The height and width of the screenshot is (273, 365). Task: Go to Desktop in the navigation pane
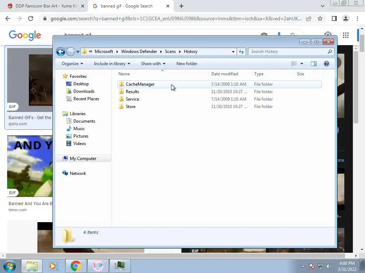(81, 84)
